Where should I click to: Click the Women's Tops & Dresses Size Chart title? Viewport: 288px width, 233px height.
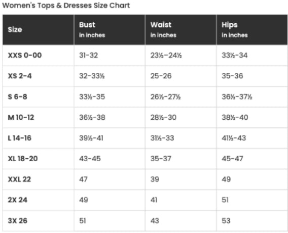pos(66,6)
